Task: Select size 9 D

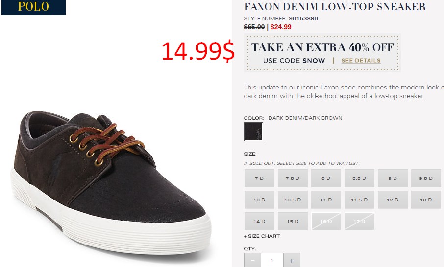Action: pos(393,178)
